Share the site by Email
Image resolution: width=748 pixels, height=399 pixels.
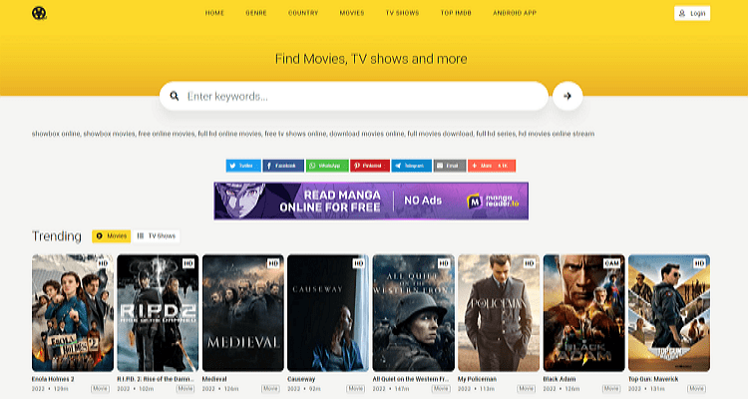pyautogui.click(x=450, y=166)
